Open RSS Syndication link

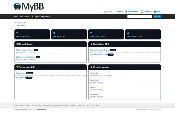pos(93,105)
